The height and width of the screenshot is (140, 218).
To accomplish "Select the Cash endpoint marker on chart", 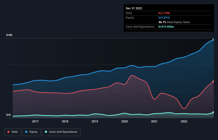I will pyautogui.click(x=213, y=112).
